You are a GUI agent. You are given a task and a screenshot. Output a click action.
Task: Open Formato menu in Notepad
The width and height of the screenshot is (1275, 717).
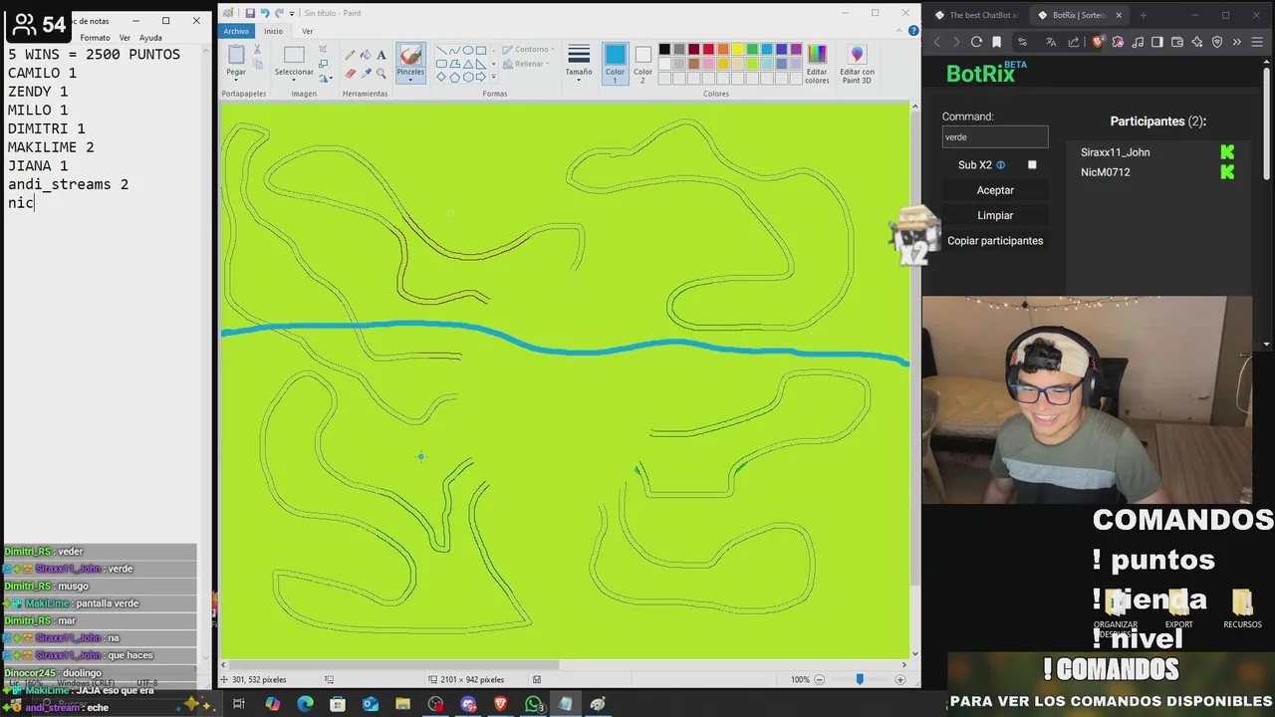point(95,38)
